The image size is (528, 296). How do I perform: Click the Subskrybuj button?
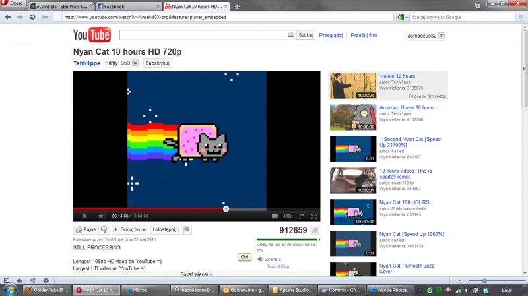point(157,63)
